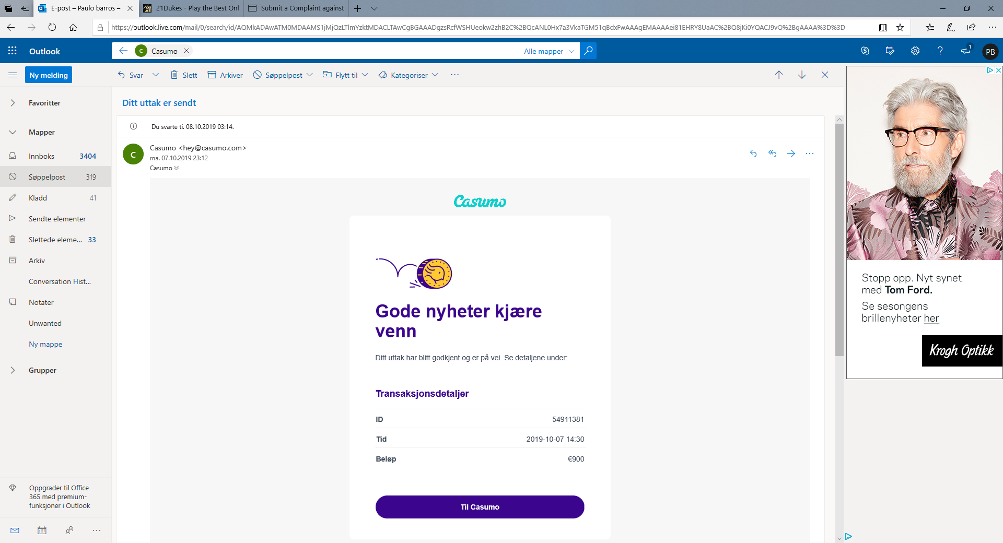Collapse the Mapper folder section
The height and width of the screenshot is (543, 1003).
[13, 132]
